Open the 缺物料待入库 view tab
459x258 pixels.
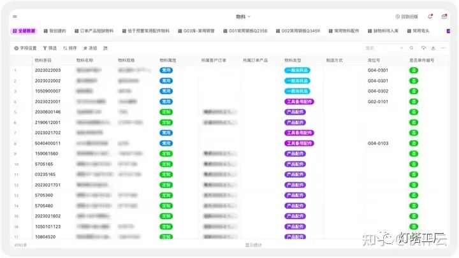[385, 31]
